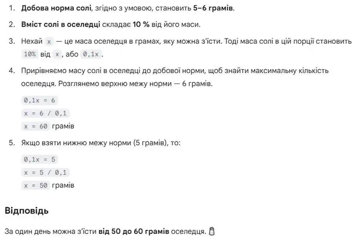Screen dimensions: 357x239
Task: Click the bold text Вміст солі в оселедці
Action: [61, 25]
